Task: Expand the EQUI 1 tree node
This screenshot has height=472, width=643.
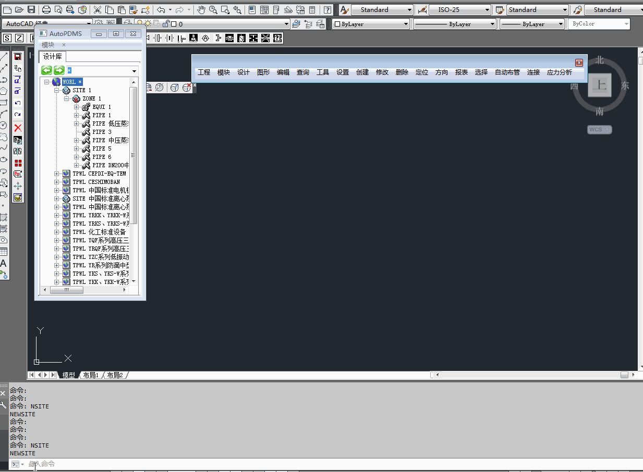Action: tap(77, 107)
